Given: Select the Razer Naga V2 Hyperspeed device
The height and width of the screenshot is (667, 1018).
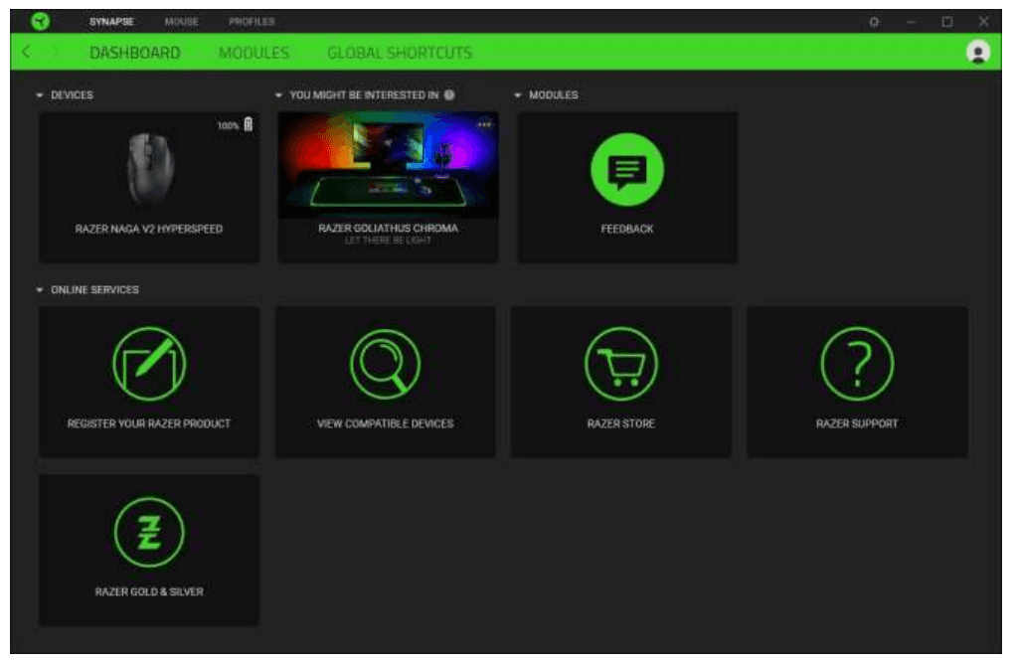Looking at the screenshot, I should [149, 187].
